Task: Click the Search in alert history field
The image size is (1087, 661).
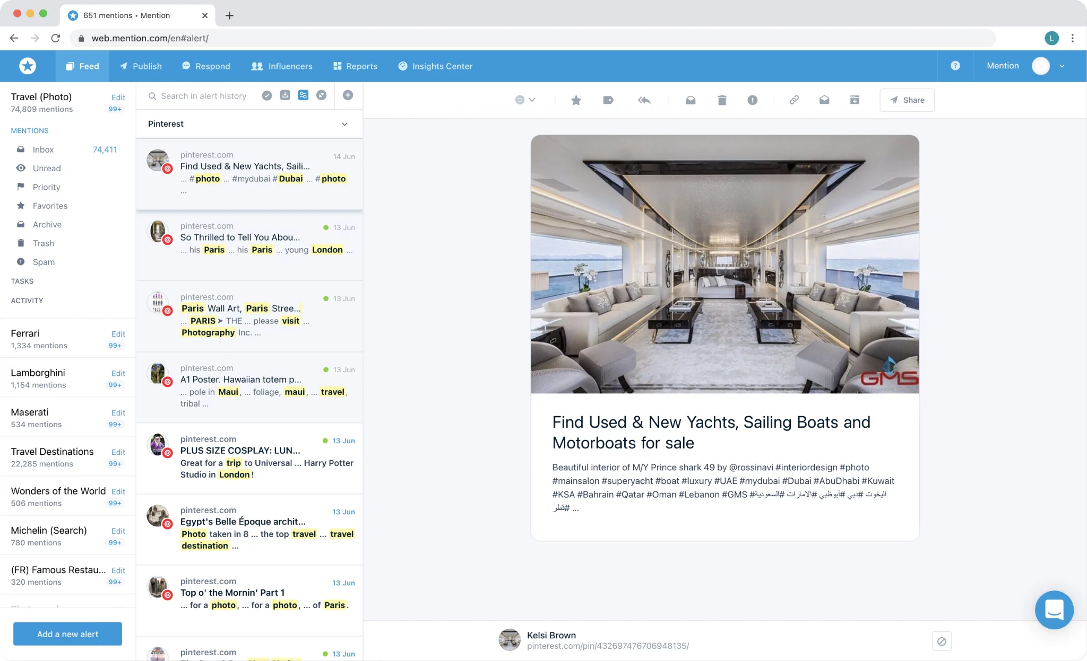Action: click(x=203, y=96)
